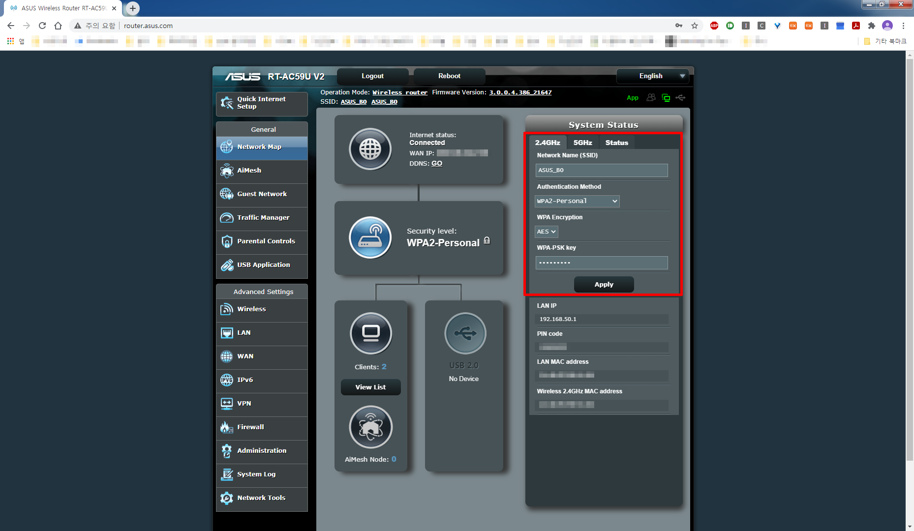
Task: Open Firewall flame icon
Action: [x=227, y=427]
